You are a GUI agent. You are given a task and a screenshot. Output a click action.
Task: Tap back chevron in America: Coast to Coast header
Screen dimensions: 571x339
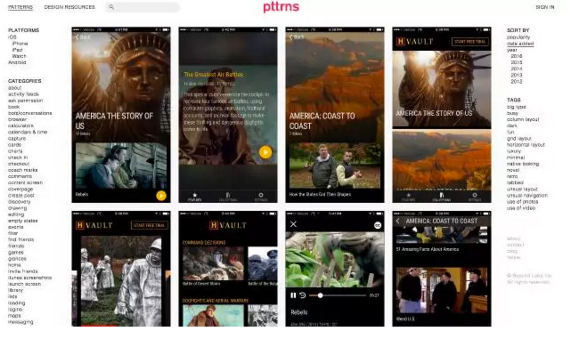(x=398, y=221)
